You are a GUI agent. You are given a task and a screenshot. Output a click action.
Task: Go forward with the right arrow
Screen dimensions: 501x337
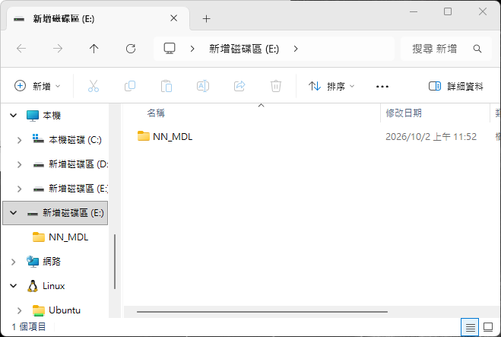(x=58, y=49)
